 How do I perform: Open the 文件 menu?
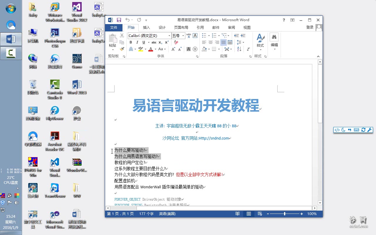114,27
